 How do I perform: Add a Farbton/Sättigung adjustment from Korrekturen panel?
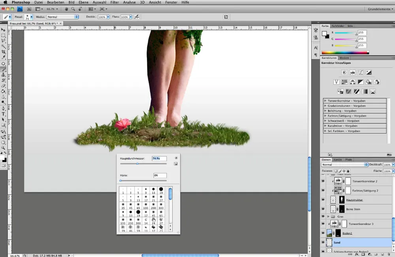[x=344, y=82]
